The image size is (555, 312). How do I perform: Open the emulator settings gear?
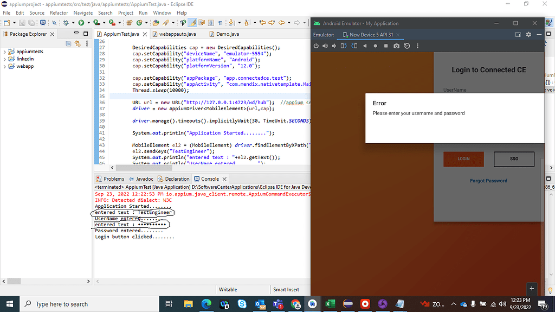[528, 35]
